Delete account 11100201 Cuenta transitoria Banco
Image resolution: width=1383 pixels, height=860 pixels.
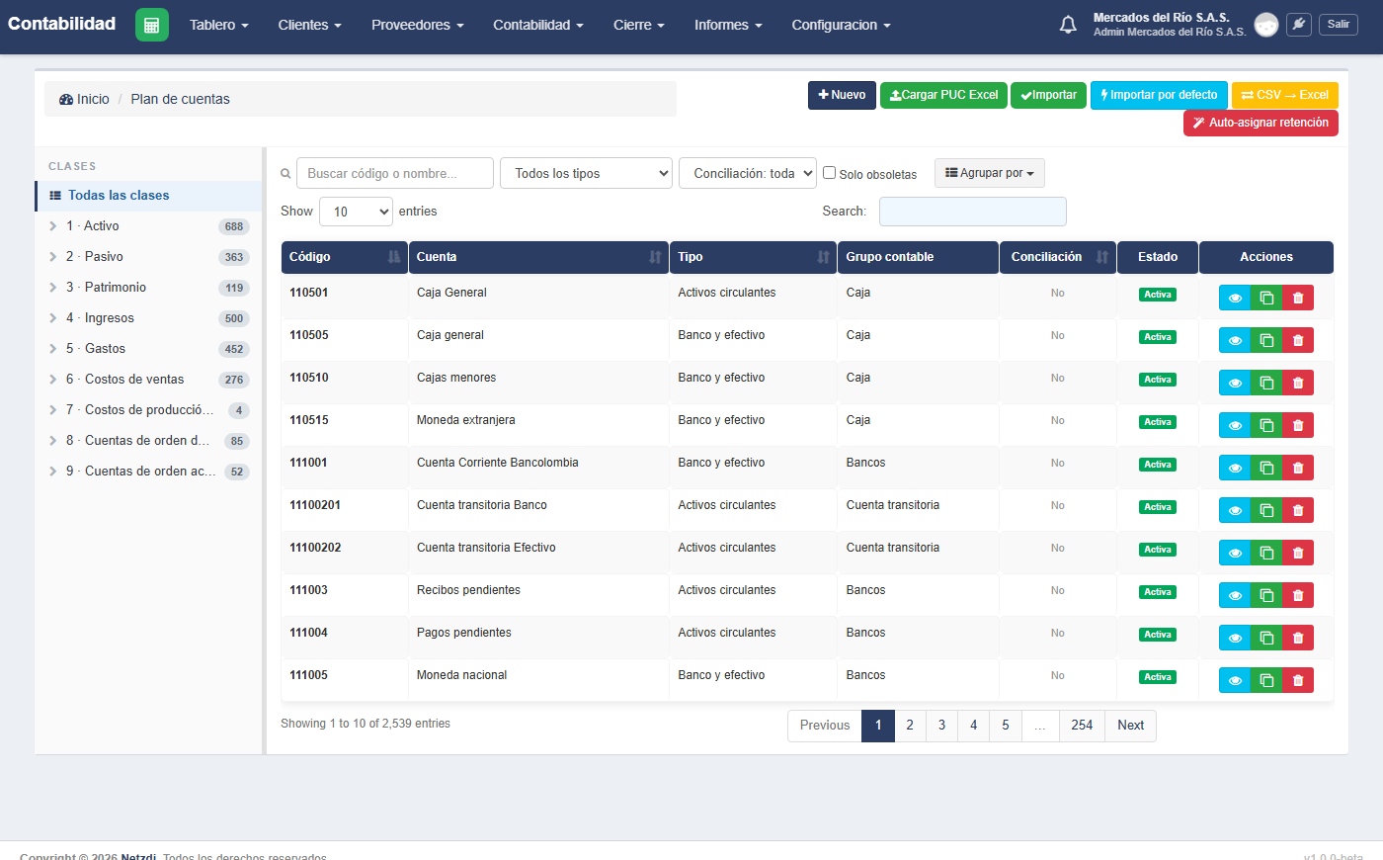tap(1298, 510)
